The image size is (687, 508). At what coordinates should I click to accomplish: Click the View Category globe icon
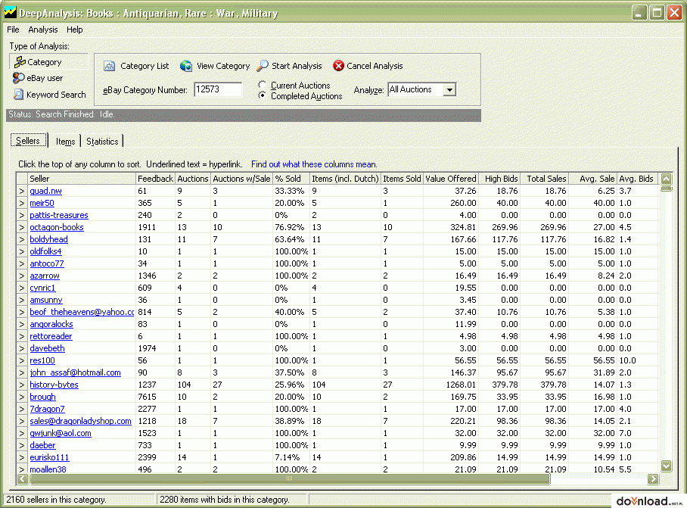186,66
